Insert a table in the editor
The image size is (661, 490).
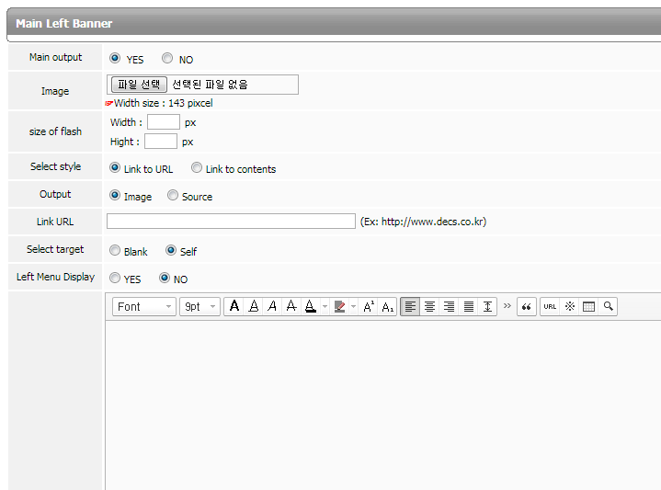click(x=588, y=306)
